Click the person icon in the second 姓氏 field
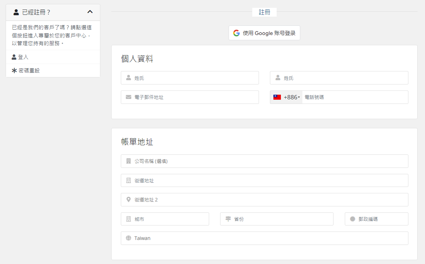Viewport: 425px width, 264px height. click(x=278, y=78)
